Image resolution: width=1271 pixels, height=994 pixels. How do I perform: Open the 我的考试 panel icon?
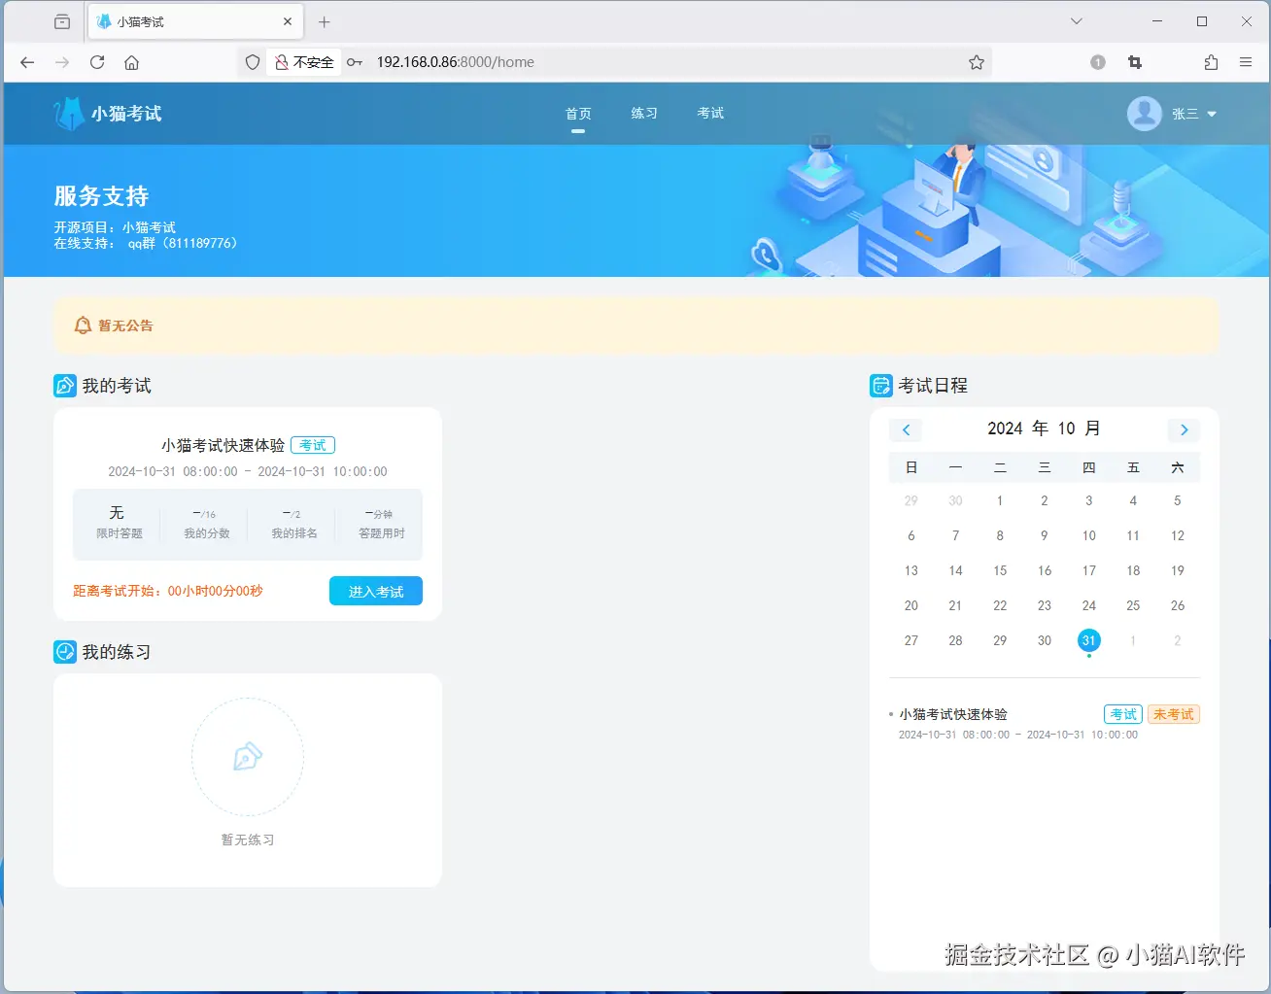tap(64, 385)
